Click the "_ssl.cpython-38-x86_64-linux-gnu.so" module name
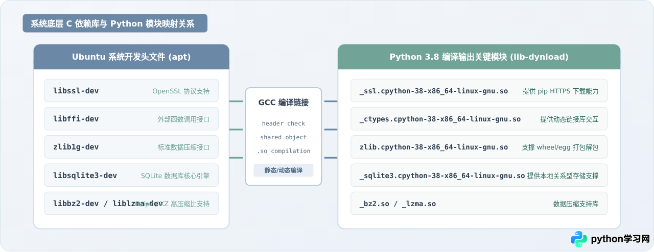The image size is (654, 252). tap(434, 91)
